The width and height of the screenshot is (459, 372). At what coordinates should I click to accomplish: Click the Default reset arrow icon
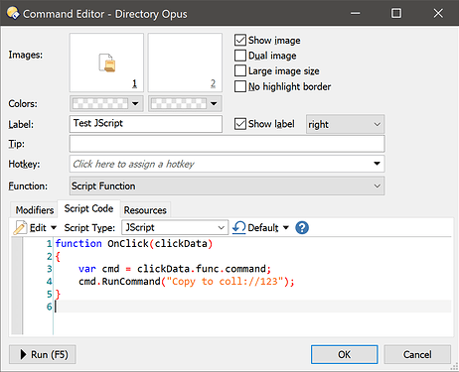[238, 227]
